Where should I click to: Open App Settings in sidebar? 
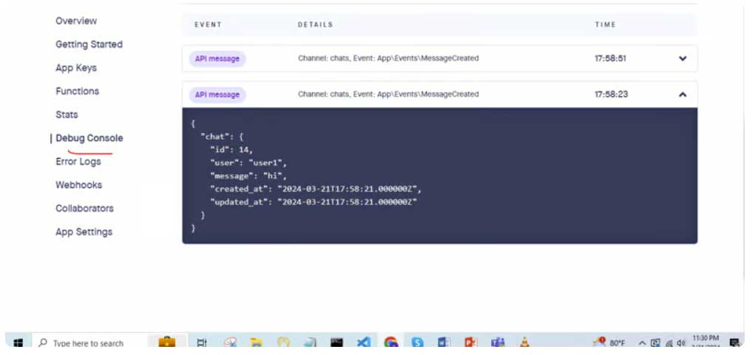(84, 232)
